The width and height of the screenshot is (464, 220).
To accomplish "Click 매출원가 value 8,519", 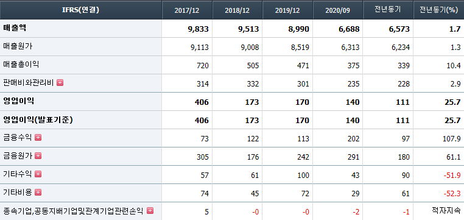I will coord(300,48).
